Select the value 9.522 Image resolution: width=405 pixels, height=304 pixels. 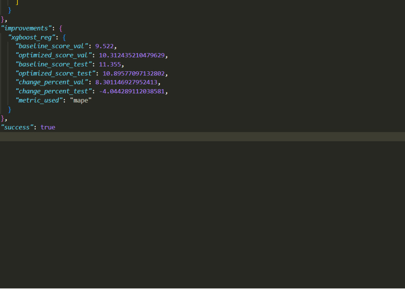pos(104,46)
